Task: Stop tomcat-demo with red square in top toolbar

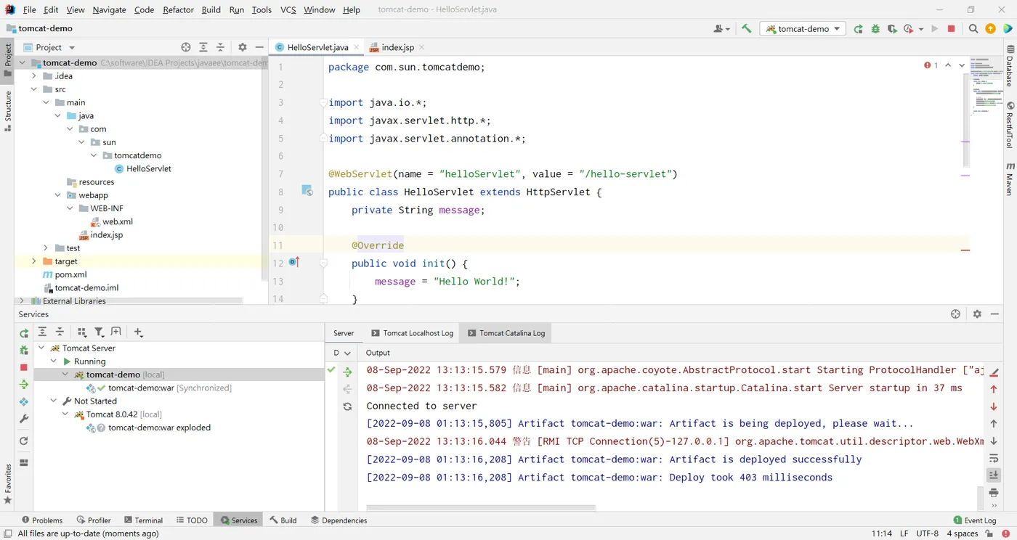Action: (x=952, y=29)
